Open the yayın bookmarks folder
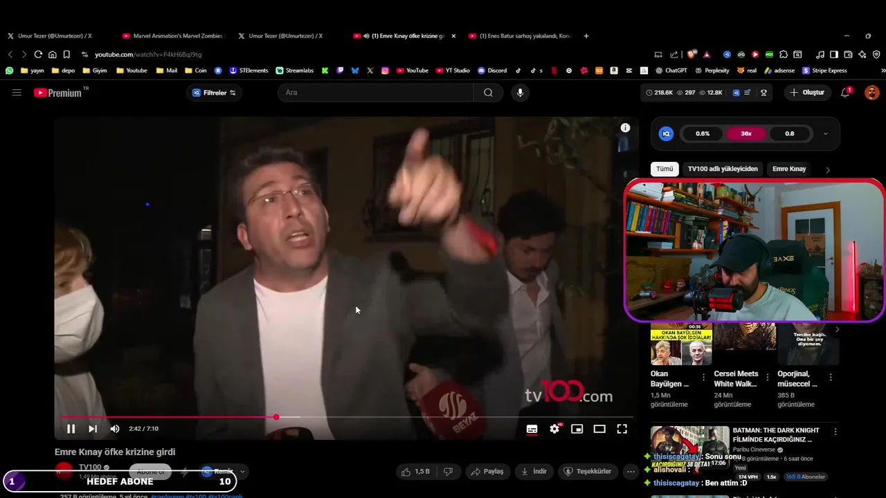 click(x=33, y=71)
